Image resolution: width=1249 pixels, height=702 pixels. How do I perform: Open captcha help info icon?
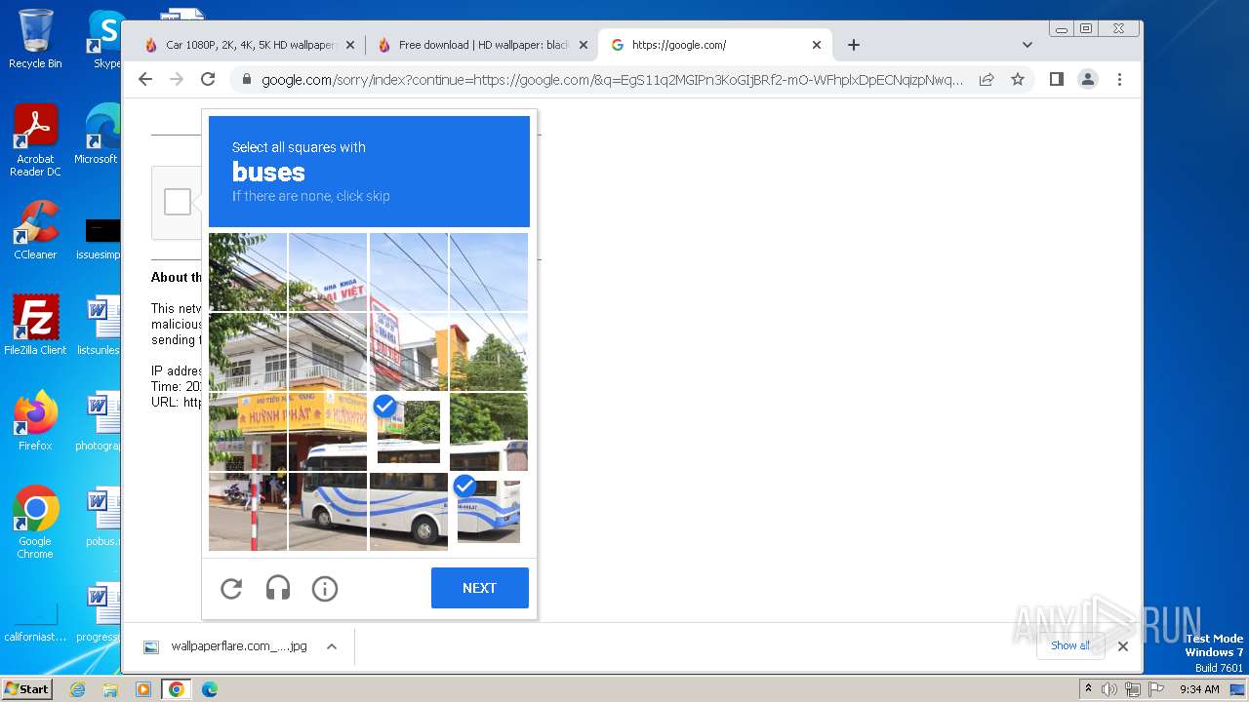325,588
